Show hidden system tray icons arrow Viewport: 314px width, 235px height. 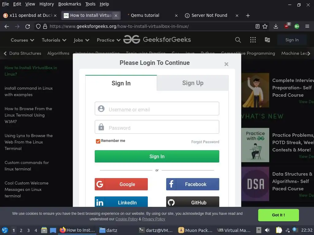259,230
